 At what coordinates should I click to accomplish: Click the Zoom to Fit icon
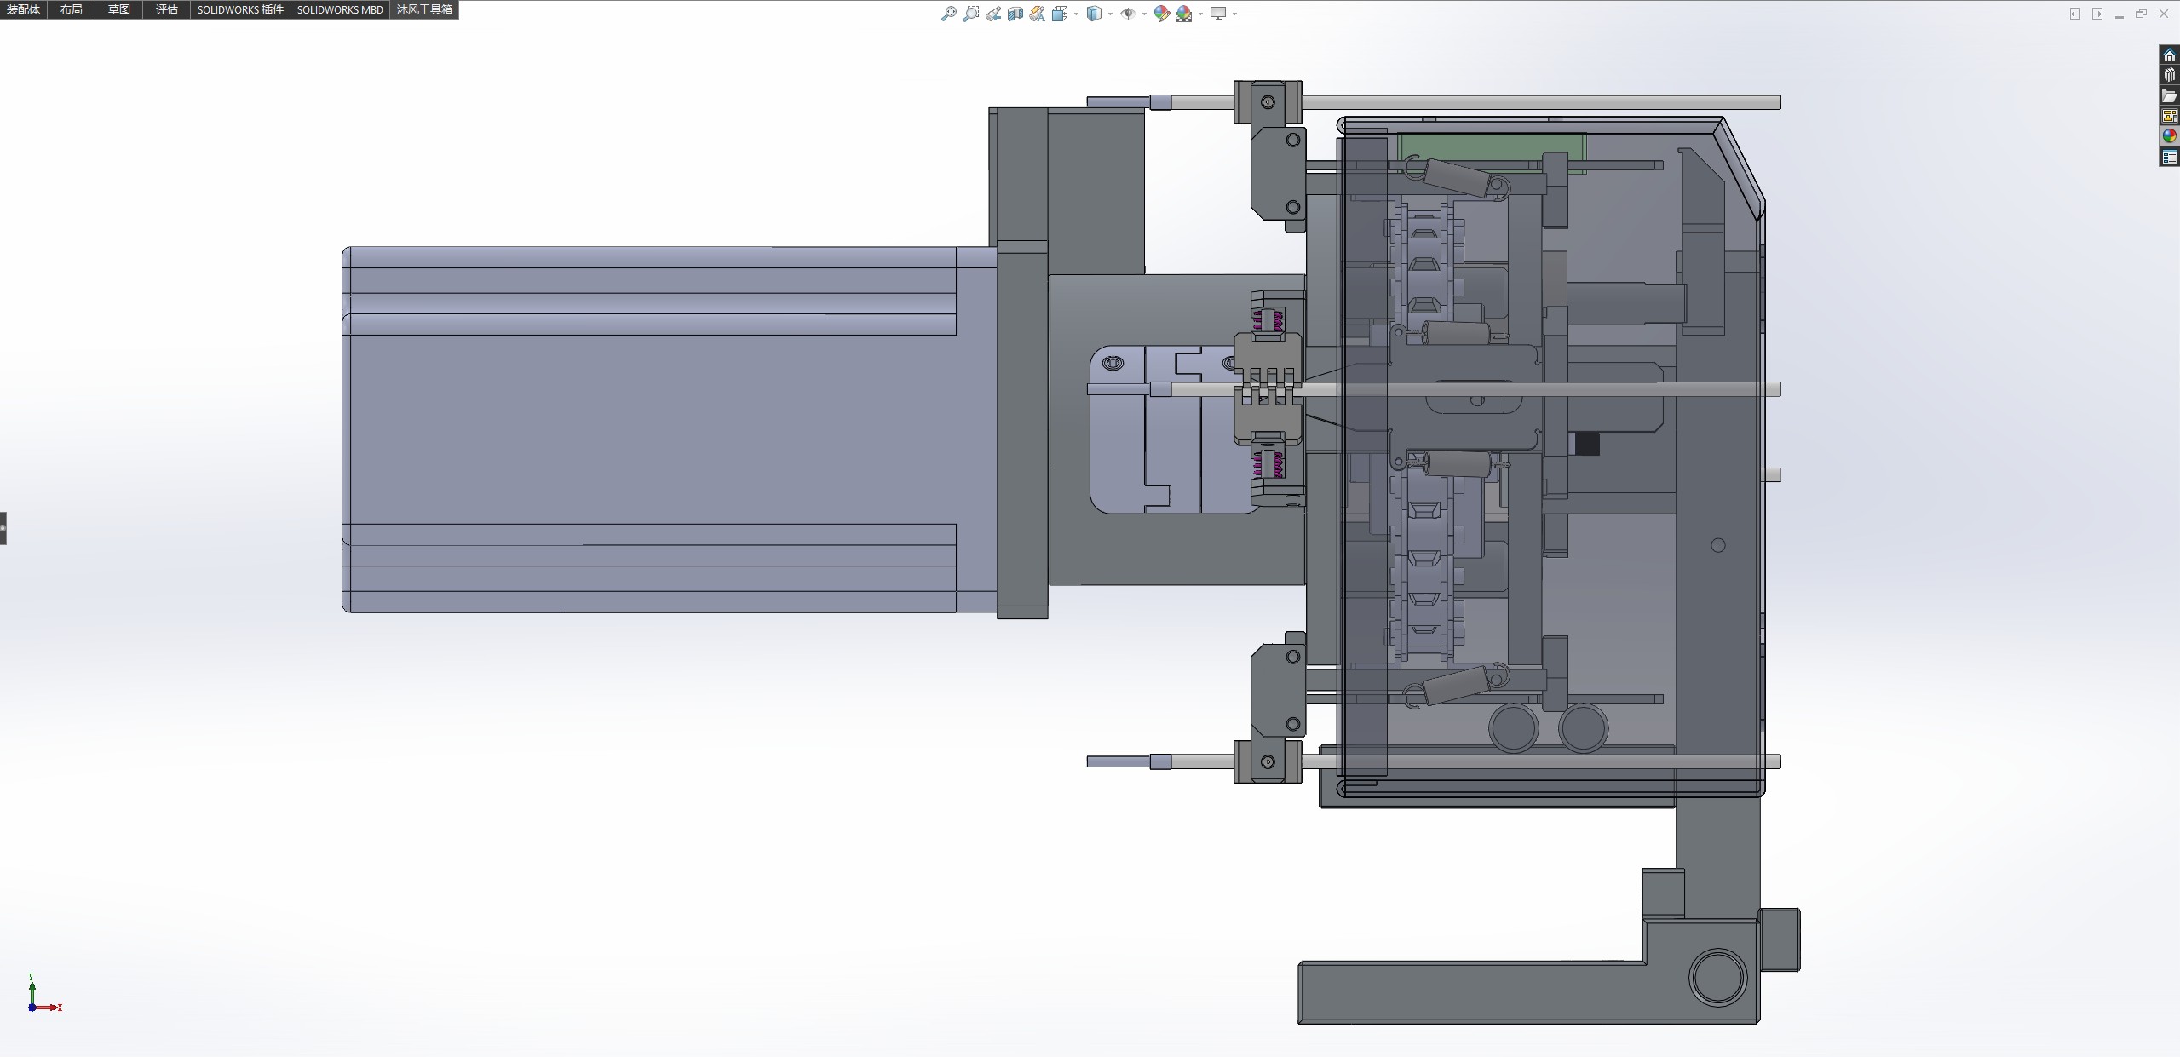pyautogui.click(x=948, y=14)
